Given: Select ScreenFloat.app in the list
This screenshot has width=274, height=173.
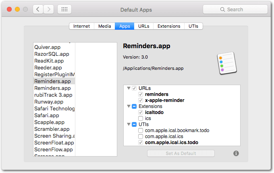Looking at the screenshot, I should pos(54,143).
